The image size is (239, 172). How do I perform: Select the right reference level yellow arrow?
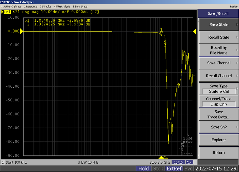pyautogui.click(x=195, y=32)
